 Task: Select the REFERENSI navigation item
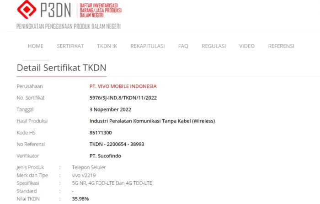(281, 46)
